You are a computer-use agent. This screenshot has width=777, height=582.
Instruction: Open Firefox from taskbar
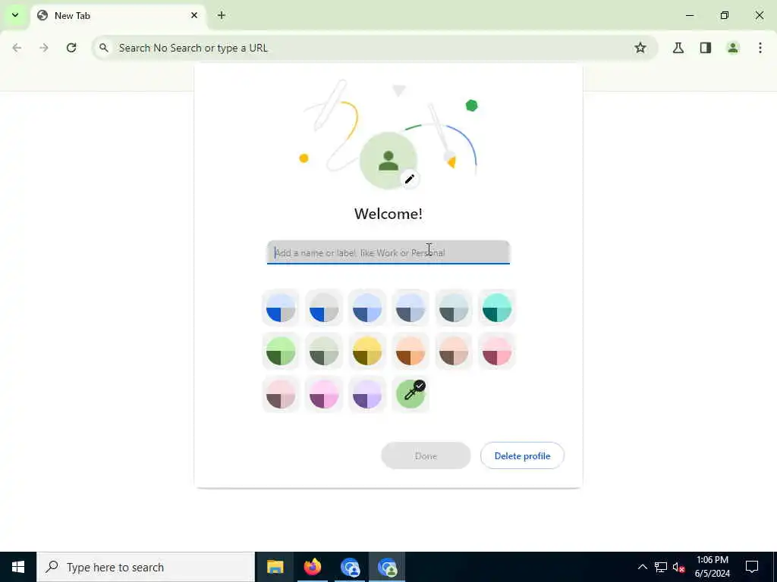pyautogui.click(x=313, y=567)
